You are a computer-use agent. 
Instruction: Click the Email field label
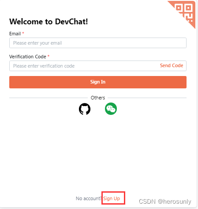(x=15, y=34)
